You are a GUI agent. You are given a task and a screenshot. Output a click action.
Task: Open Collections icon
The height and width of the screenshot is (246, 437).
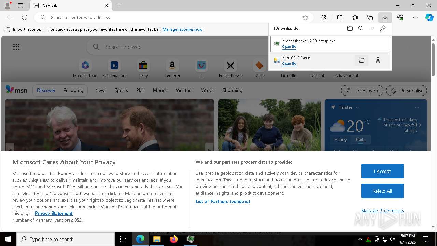click(370, 17)
